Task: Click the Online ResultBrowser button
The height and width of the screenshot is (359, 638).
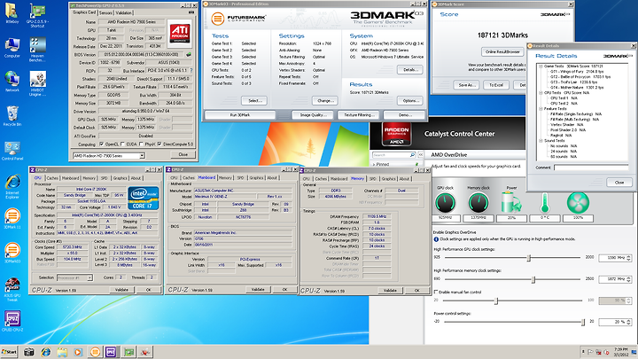Action: tap(502, 51)
